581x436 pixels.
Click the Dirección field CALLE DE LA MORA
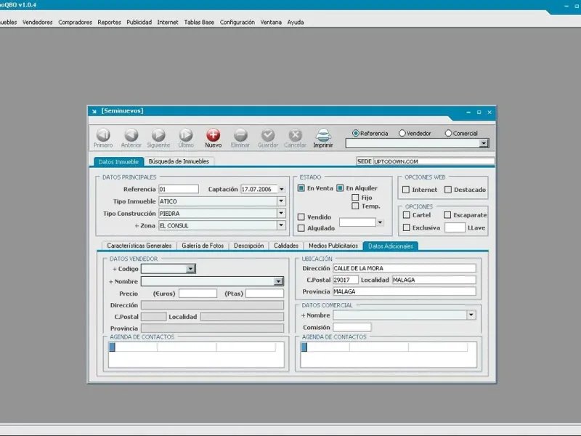point(405,268)
